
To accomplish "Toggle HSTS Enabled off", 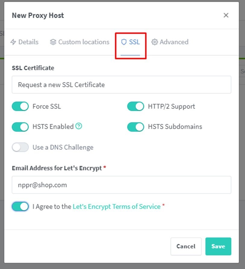I will [20, 127].
